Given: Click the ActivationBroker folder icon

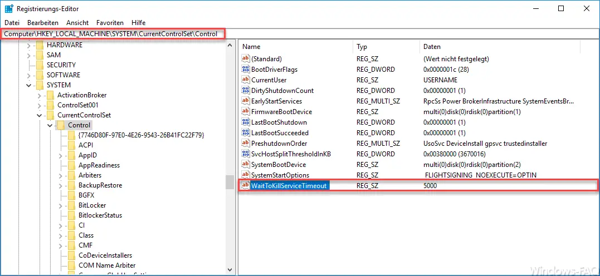Looking at the screenshot, I should pyautogui.click(x=51, y=95).
